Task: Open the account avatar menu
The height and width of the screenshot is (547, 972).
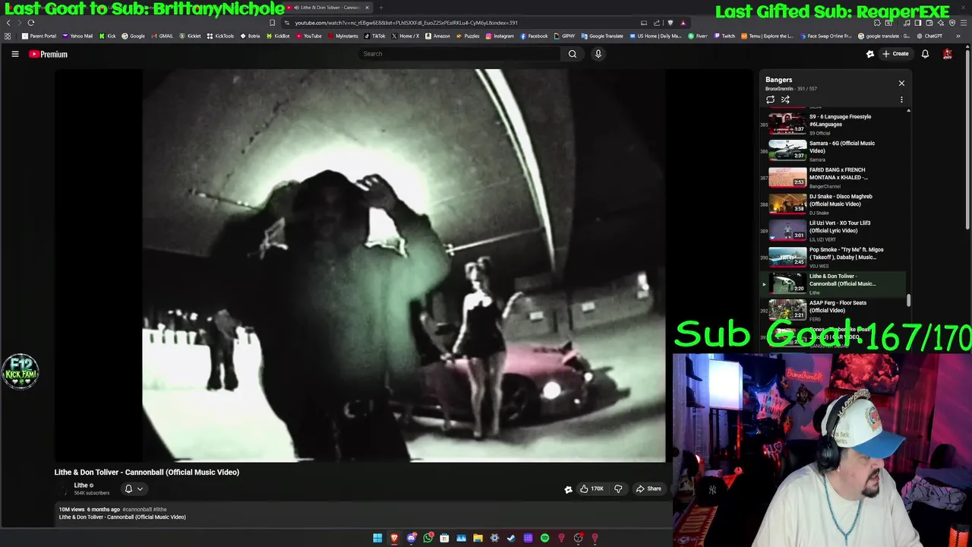Action: coord(948,54)
